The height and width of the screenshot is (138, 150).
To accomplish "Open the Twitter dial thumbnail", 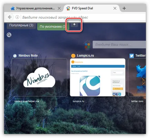I will 137,77.
